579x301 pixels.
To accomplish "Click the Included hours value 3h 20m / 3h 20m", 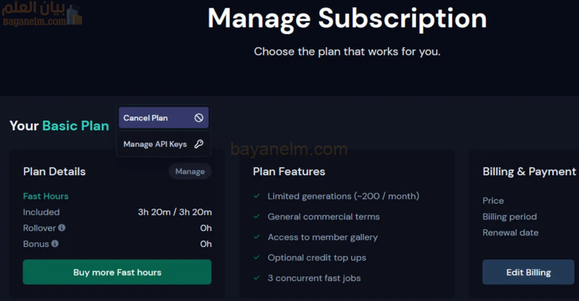I will tap(175, 212).
